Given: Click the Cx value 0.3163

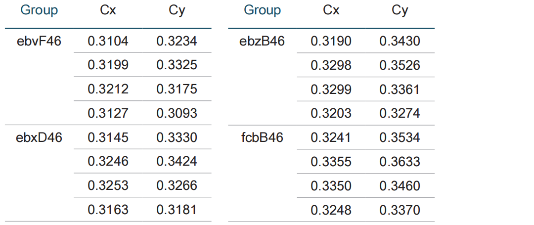Looking at the screenshot, I should [108, 210].
